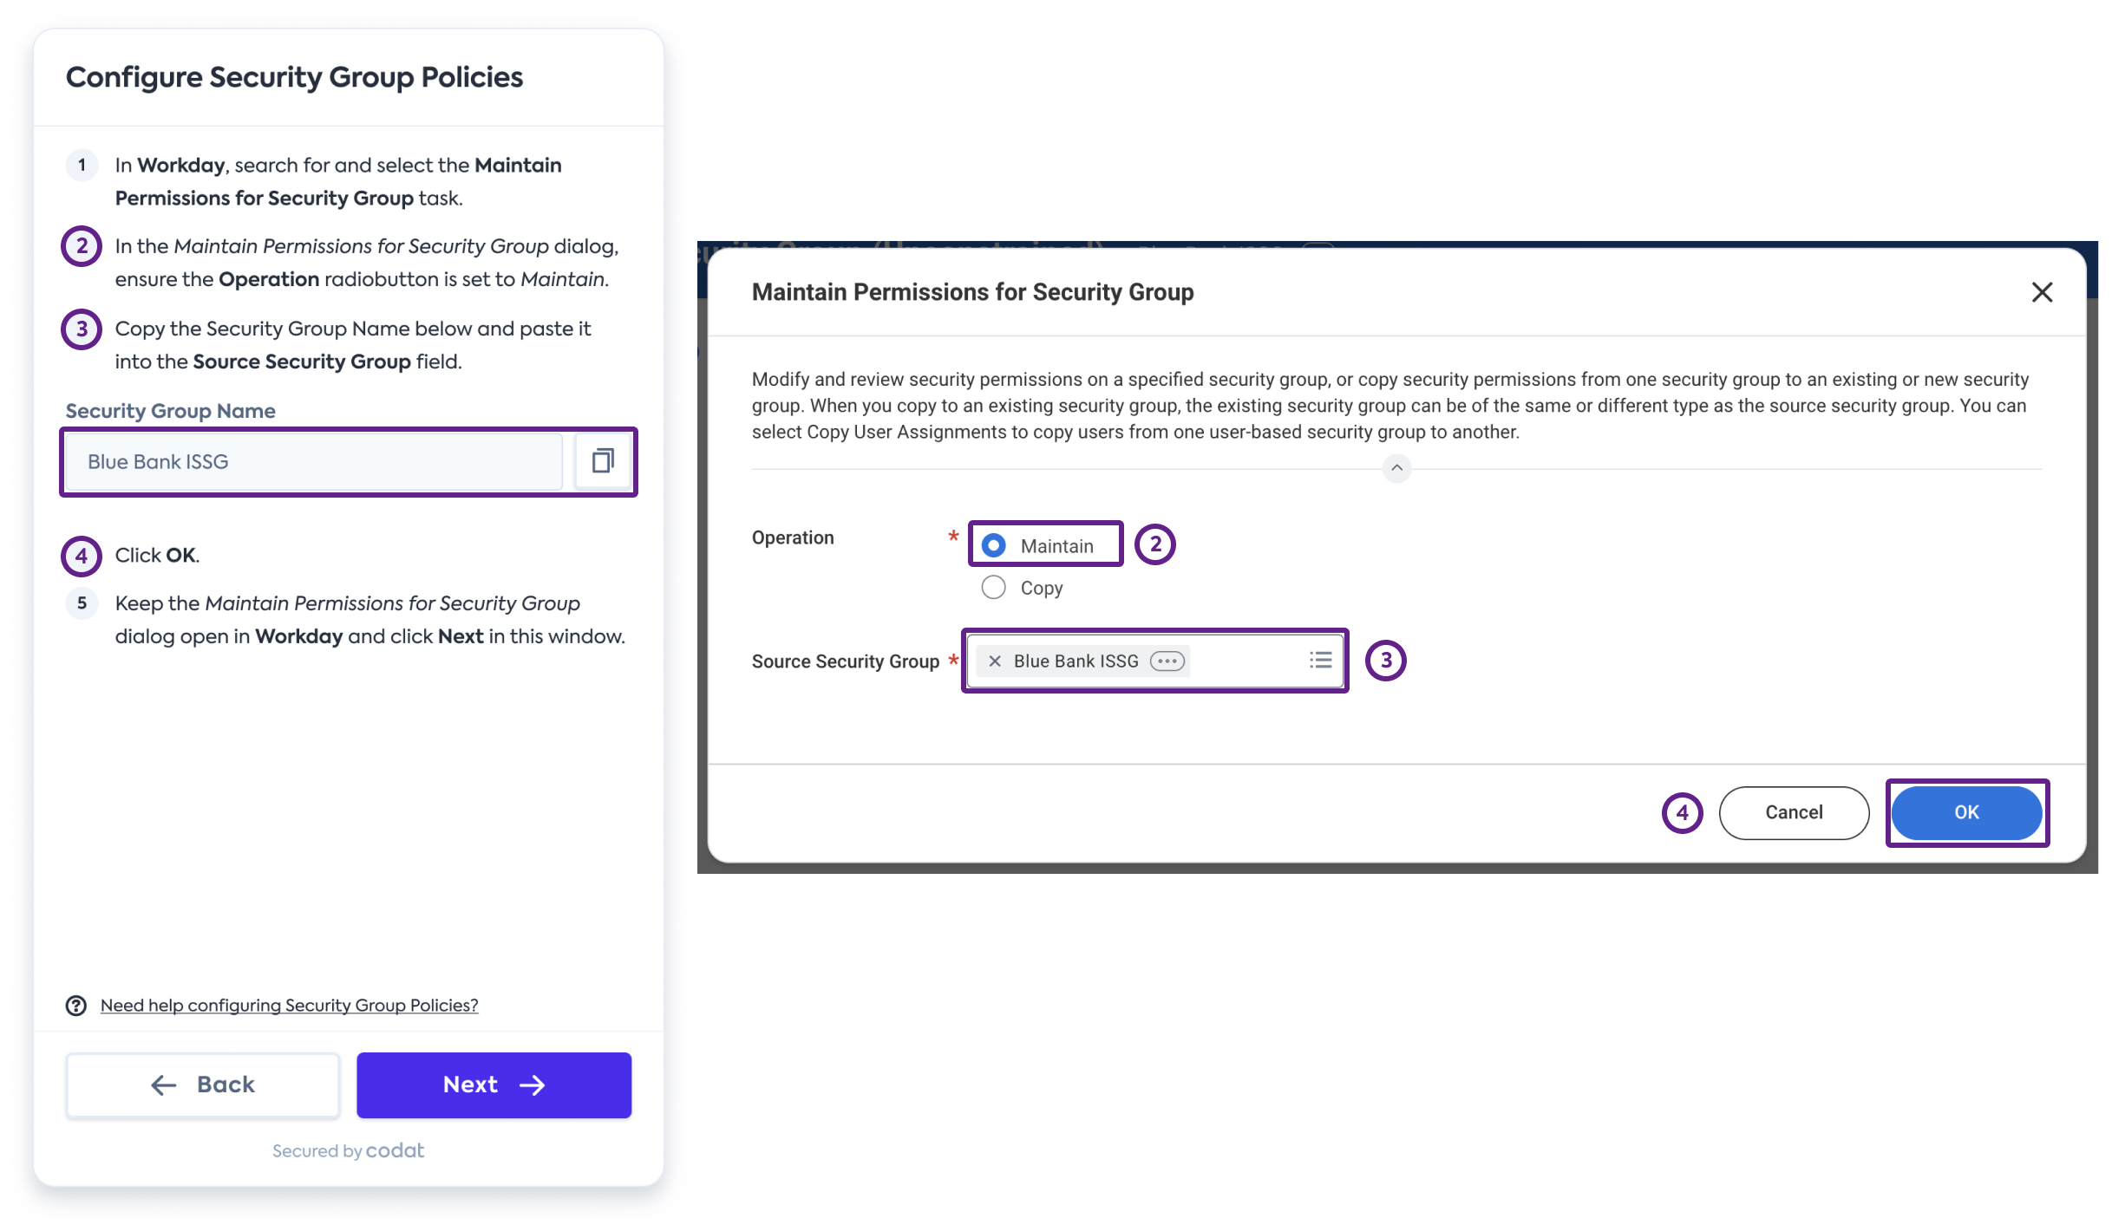The image size is (2125, 1231).
Task: Toggle the Operation selection to Copy
Action: pos(992,587)
